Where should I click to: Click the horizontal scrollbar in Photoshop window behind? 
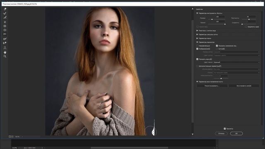pyautogui.click(x=129, y=148)
